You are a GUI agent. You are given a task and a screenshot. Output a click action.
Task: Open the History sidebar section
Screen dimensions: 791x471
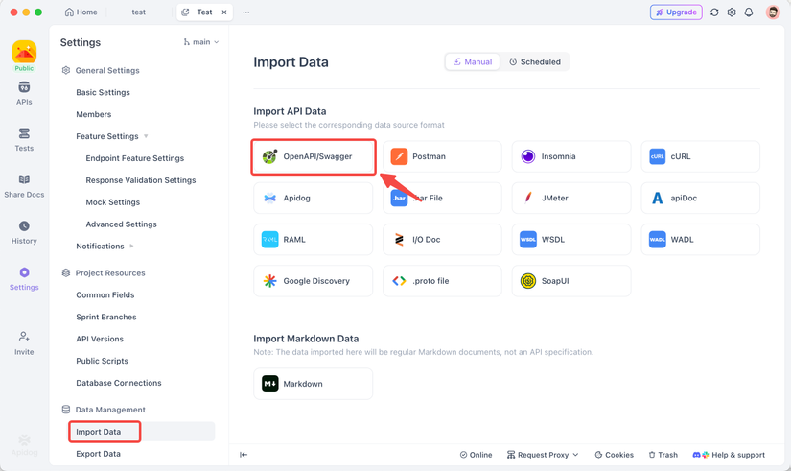click(24, 233)
